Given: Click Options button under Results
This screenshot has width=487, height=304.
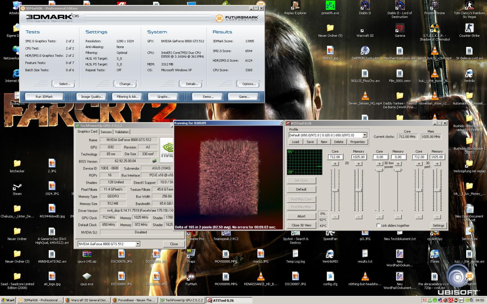Looking at the screenshot, I should pos(249,84).
